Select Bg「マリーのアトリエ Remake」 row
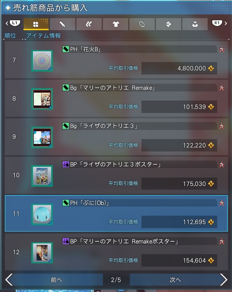 pos(116,98)
